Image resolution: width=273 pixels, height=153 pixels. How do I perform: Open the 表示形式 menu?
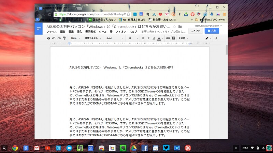coord(90,31)
